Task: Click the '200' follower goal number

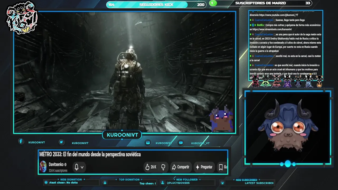Action: 201,4
